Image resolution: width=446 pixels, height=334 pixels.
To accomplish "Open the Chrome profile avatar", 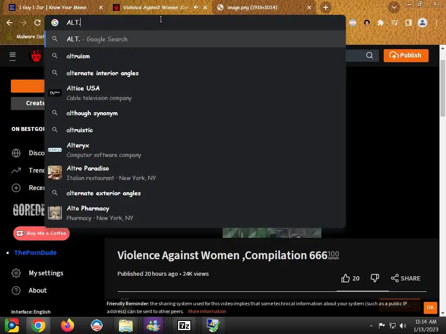I will (422, 23).
